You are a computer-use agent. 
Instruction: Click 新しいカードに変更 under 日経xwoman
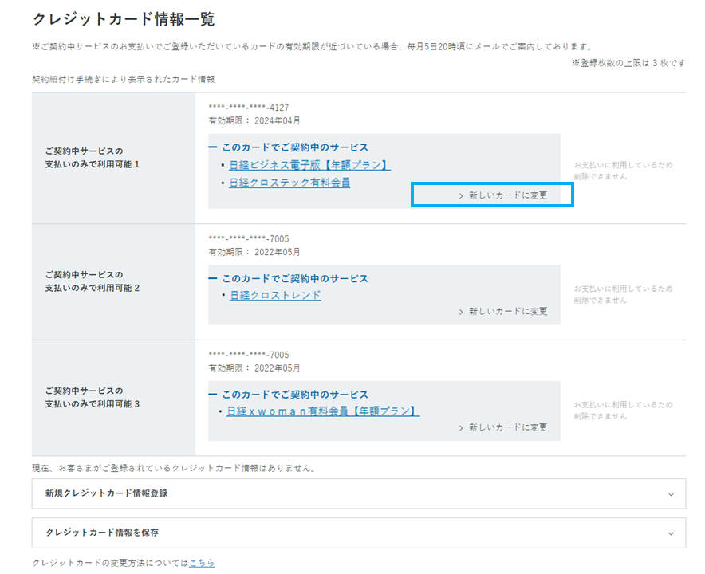coord(503,427)
